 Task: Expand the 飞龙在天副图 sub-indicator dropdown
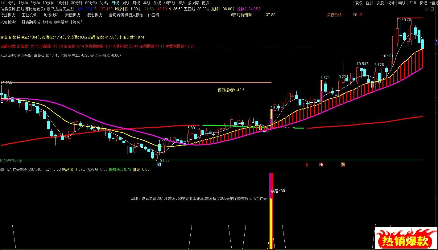coord(2,170)
